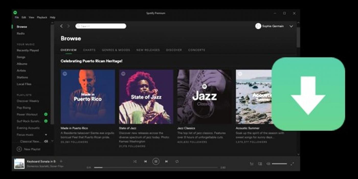Create a New Playlist
The image size is (358, 179).
29,149
